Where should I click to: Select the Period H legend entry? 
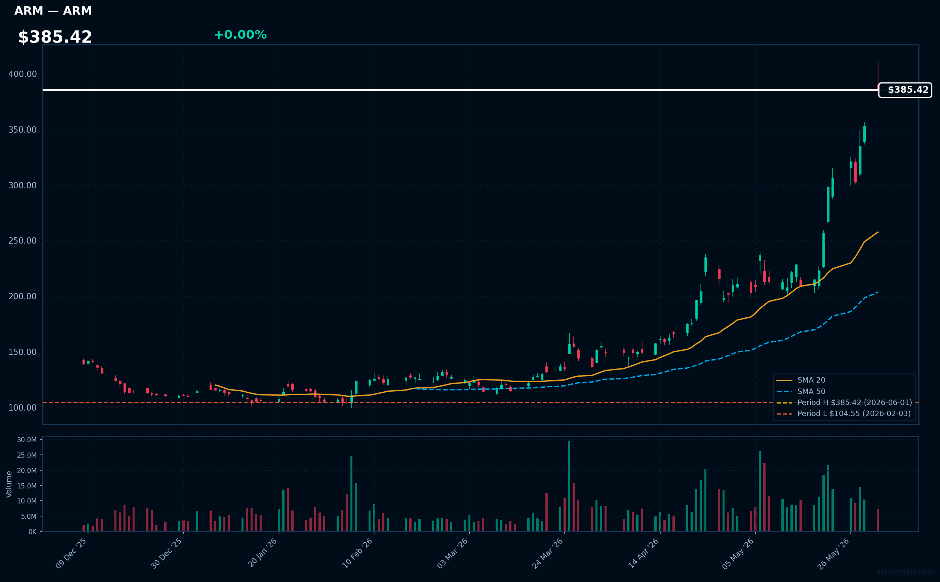point(844,403)
